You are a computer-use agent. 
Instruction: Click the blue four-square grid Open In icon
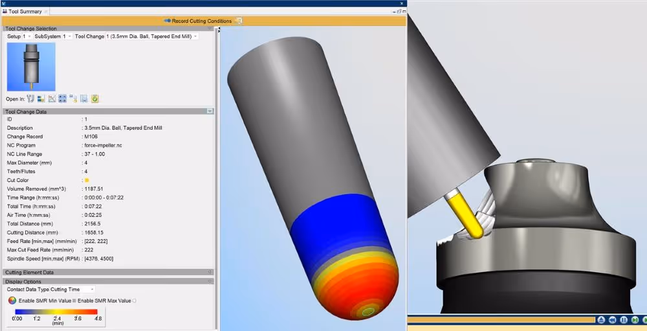tap(62, 98)
